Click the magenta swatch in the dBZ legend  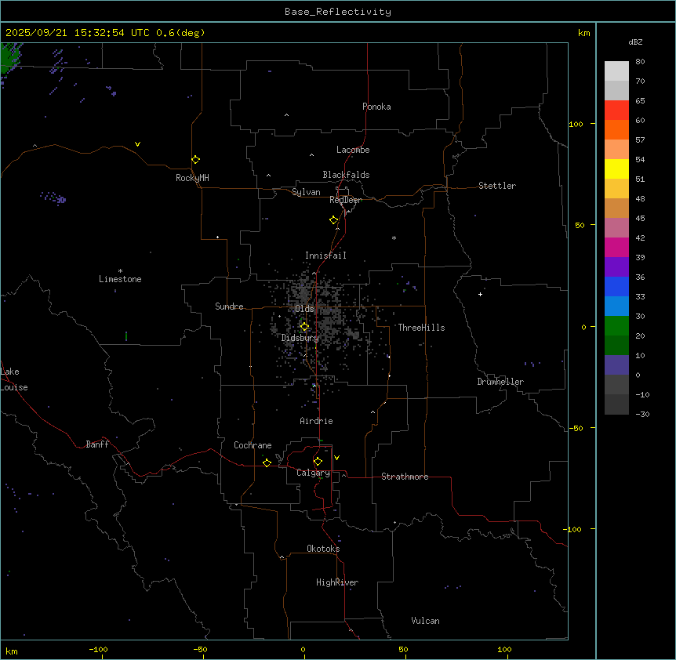(x=616, y=247)
